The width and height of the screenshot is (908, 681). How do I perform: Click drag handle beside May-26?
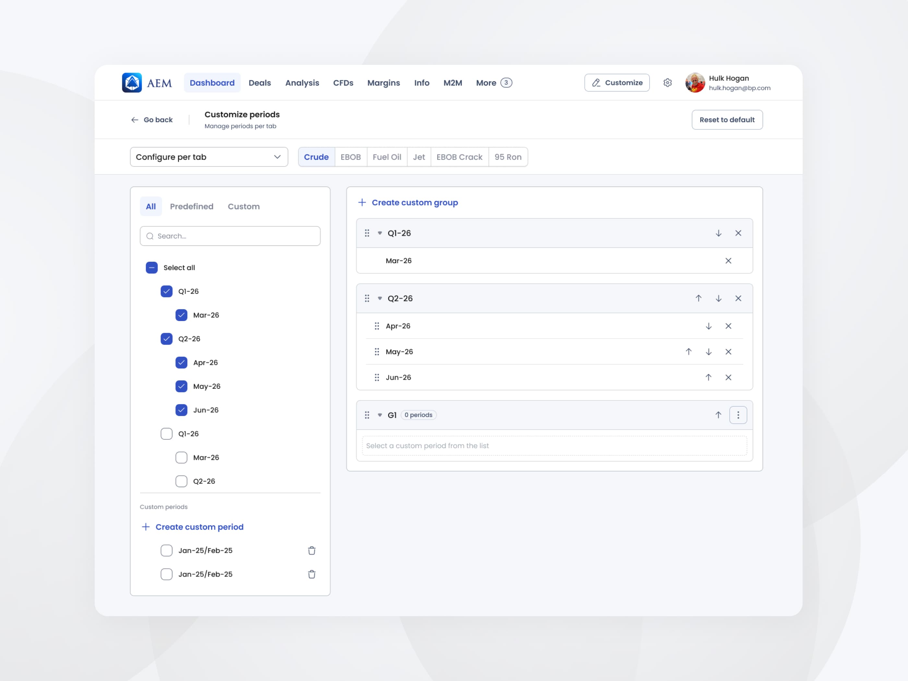point(377,352)
